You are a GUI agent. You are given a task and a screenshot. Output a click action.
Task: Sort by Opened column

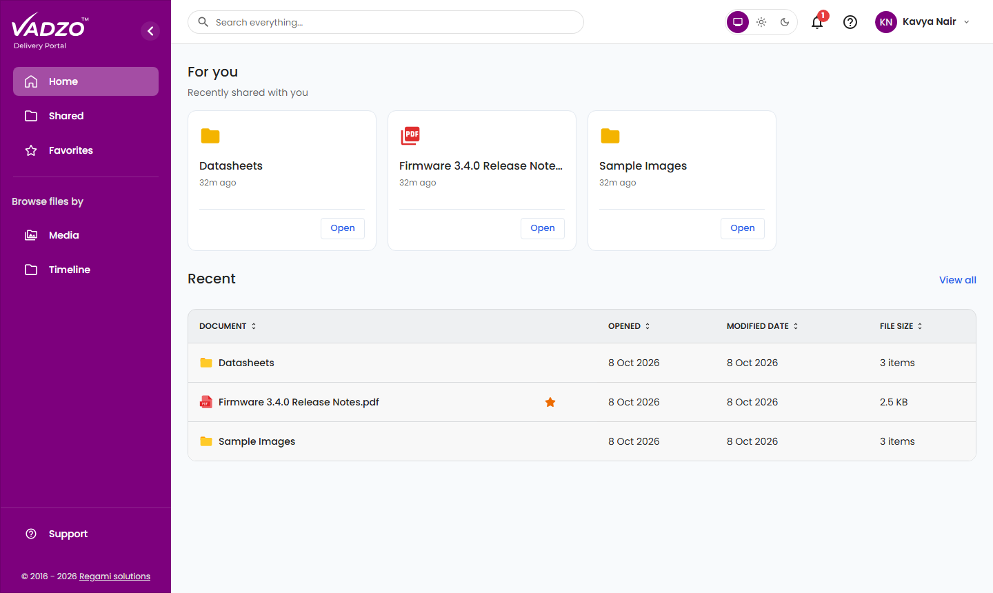629,326
